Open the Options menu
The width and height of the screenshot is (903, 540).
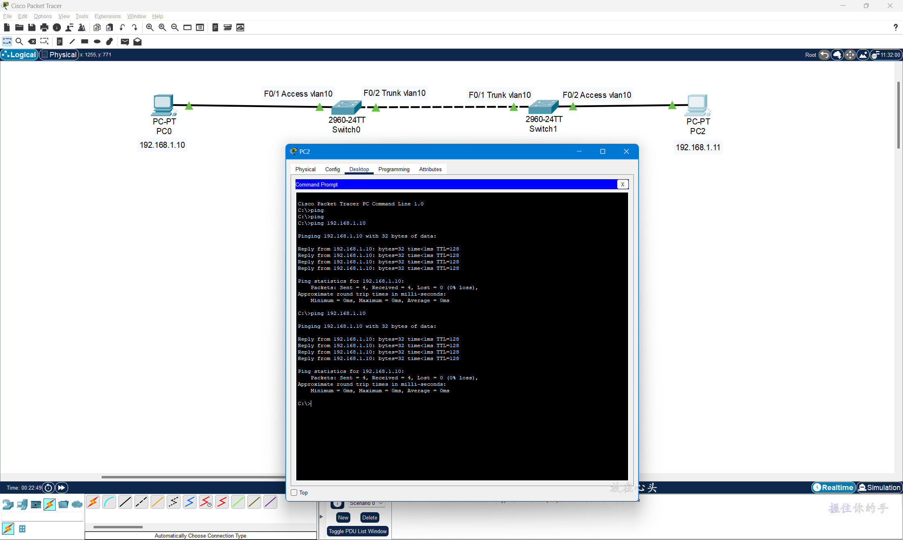[x=43, y=16]
